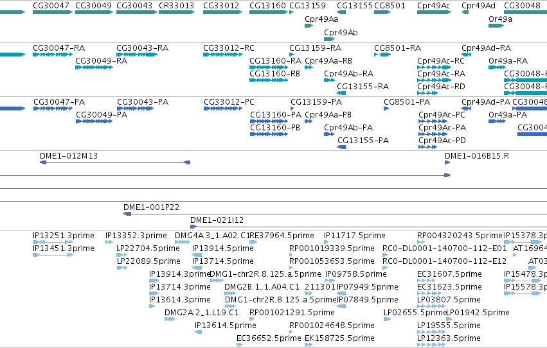Viewport: 547px width, 348px height.
Task: Click the IP11717.5prime EST label
Action: [x=355, y=236]
